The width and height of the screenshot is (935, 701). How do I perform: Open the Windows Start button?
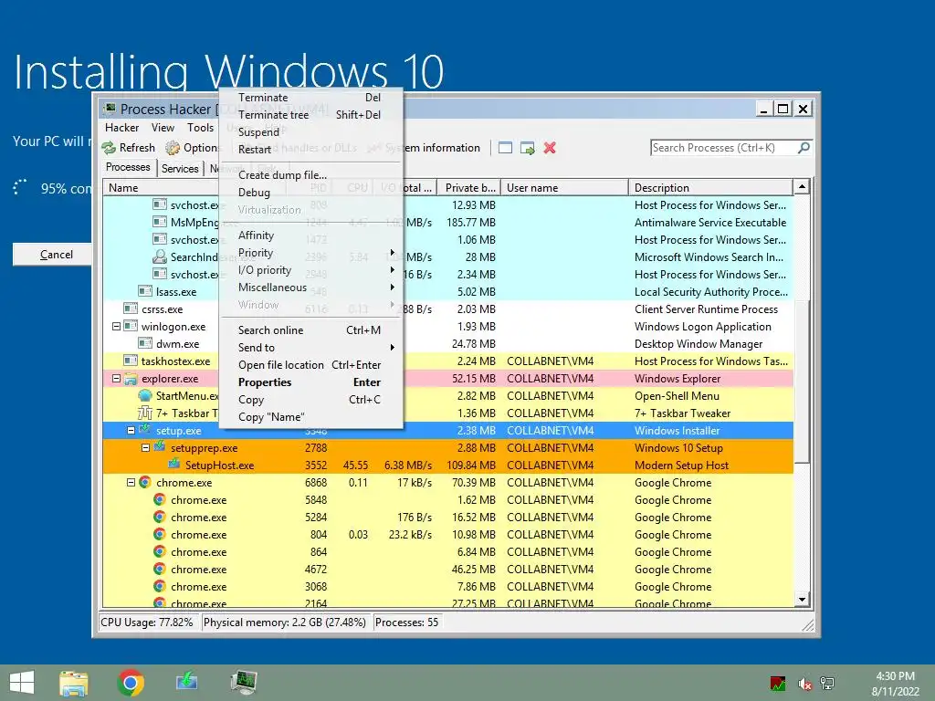(22, 683)
